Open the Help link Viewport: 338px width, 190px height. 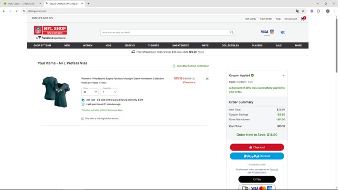(278, 19)
